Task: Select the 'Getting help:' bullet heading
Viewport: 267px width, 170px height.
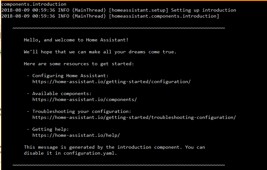Action: pyautogui.click(x=51, y=130)
